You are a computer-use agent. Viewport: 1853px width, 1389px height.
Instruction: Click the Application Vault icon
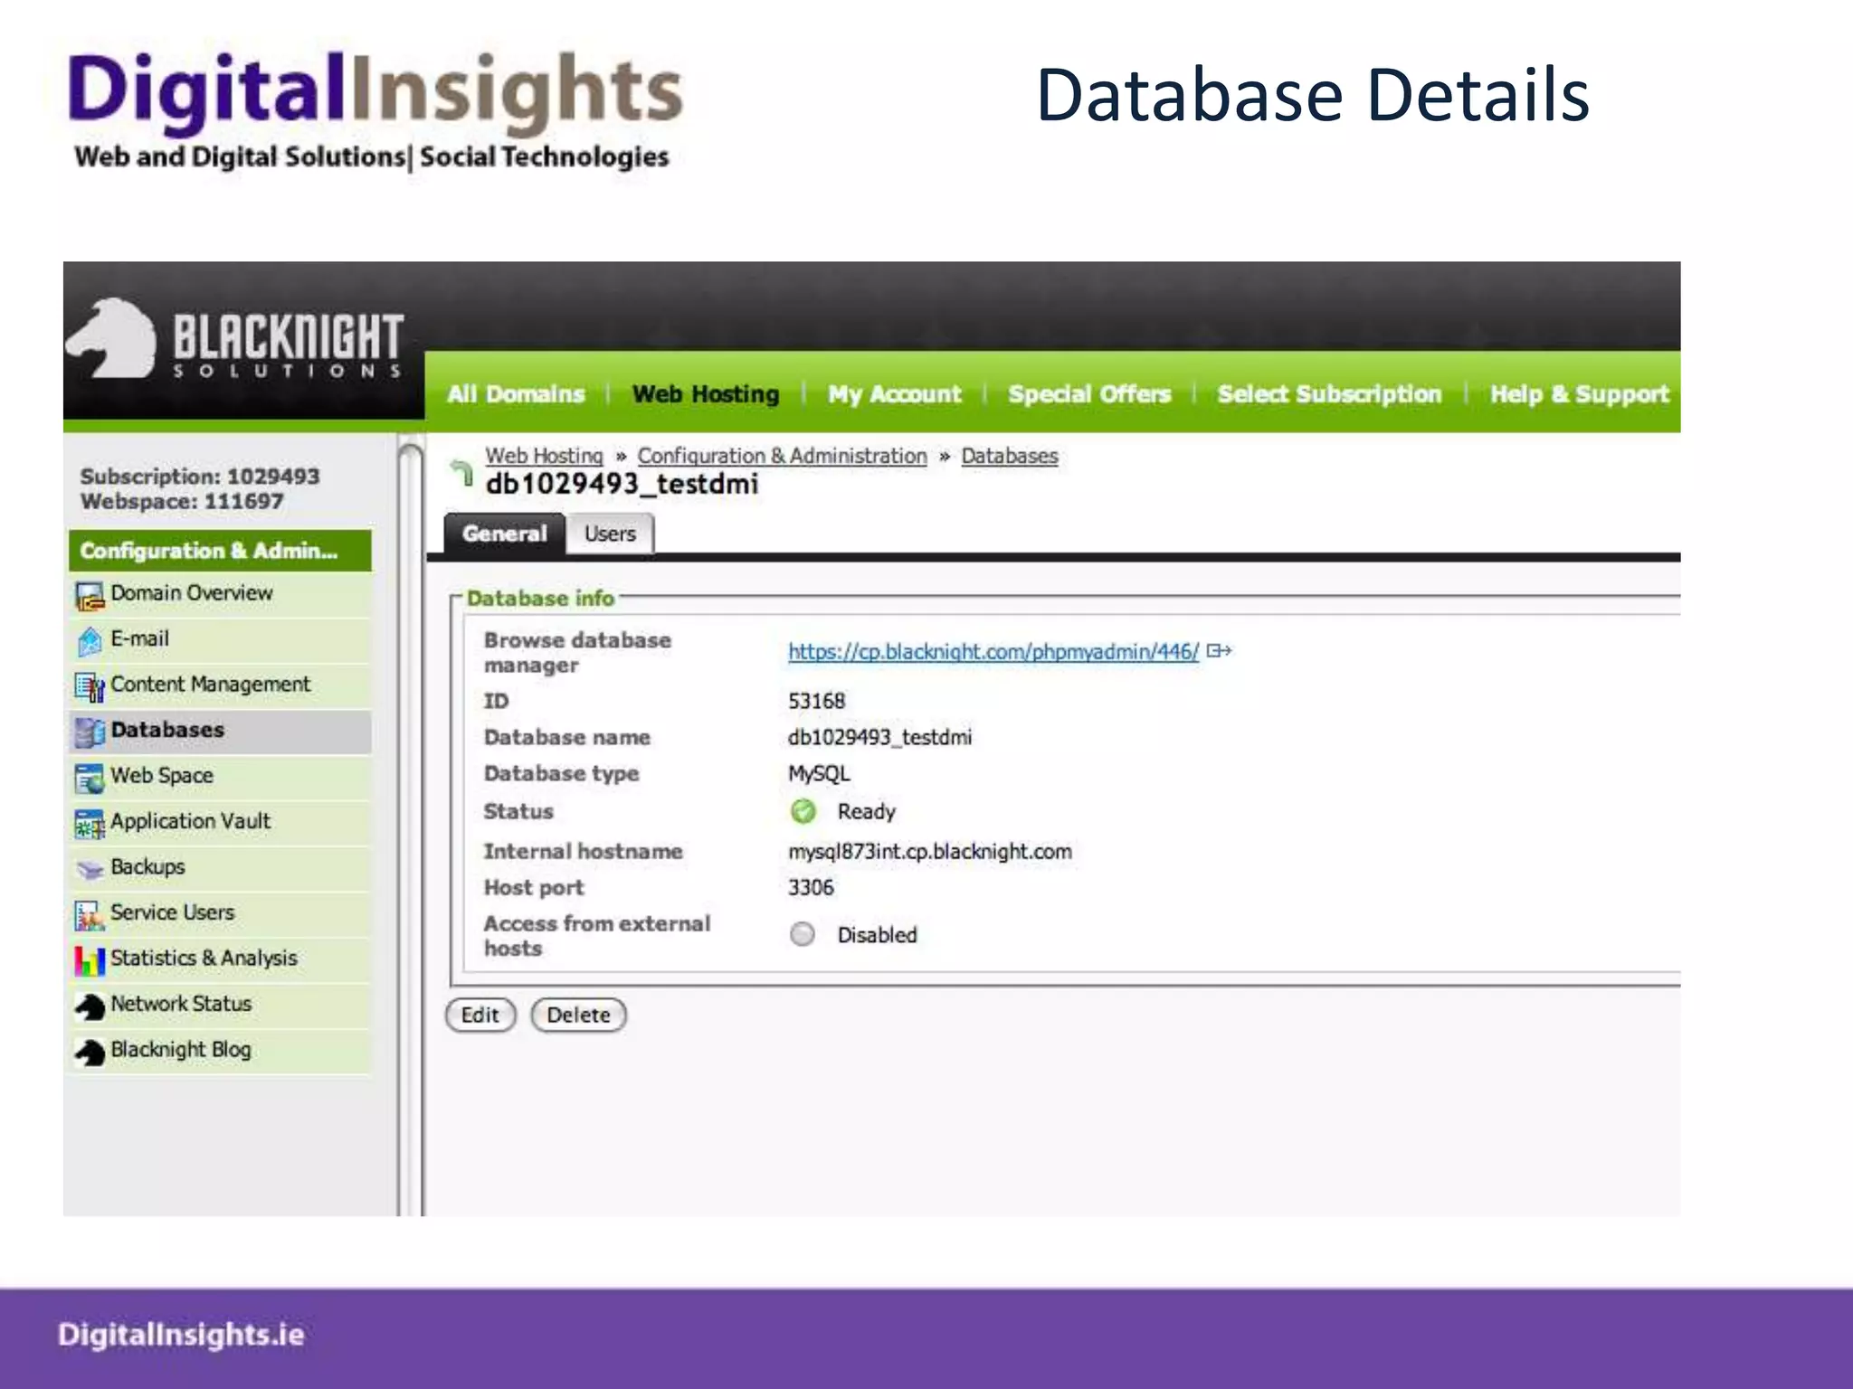pos(90,824)
